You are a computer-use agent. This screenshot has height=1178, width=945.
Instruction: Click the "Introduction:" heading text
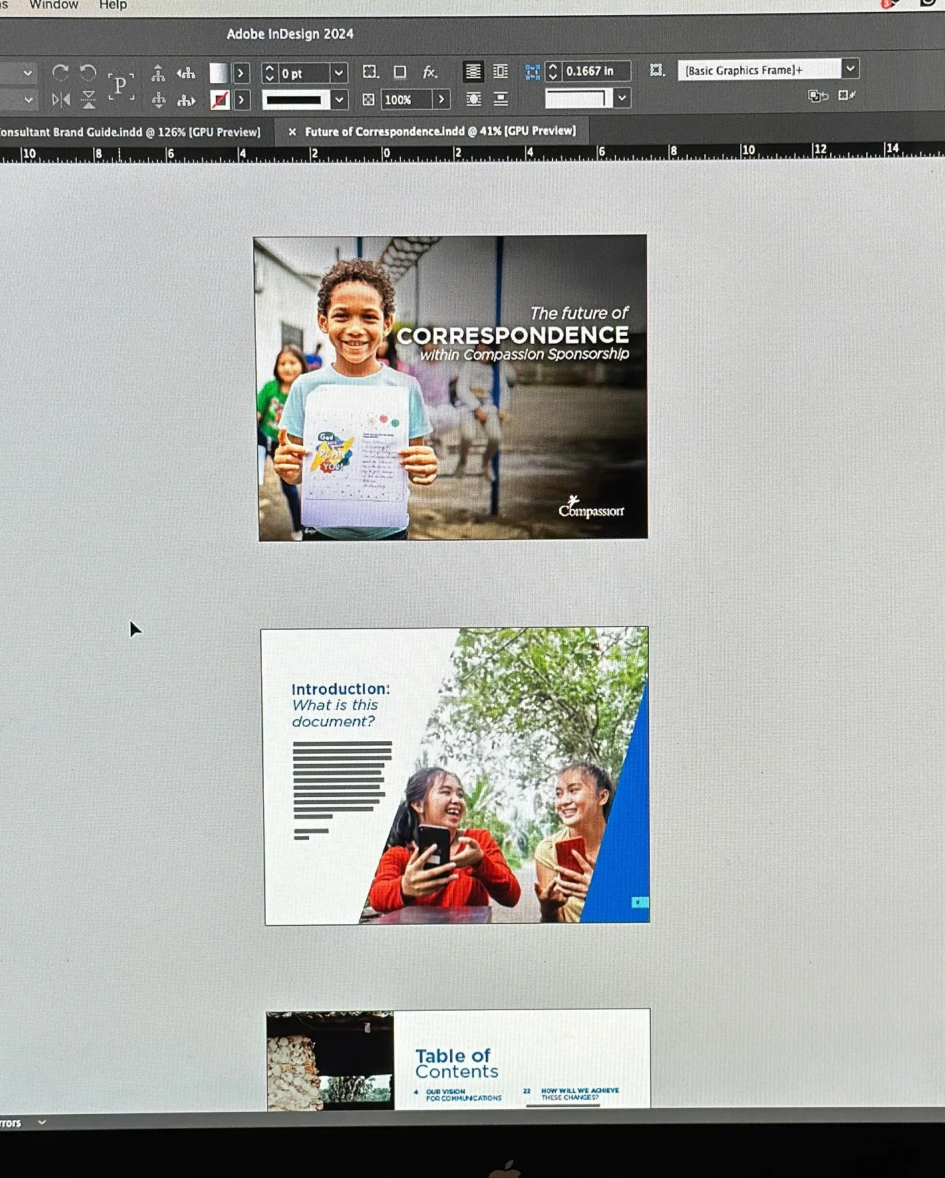click(x=341, y=689)
